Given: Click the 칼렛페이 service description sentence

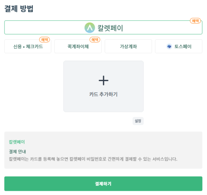Looking at the screenshot, I should (93, 159).
